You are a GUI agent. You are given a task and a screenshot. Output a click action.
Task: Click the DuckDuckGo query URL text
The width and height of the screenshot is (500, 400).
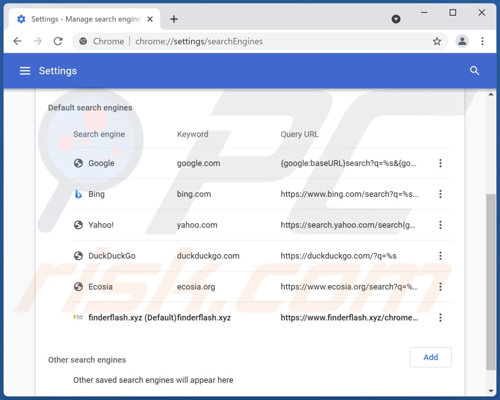coord(339,256)
